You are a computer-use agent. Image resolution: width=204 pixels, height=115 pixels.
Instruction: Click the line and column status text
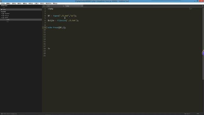10,114
